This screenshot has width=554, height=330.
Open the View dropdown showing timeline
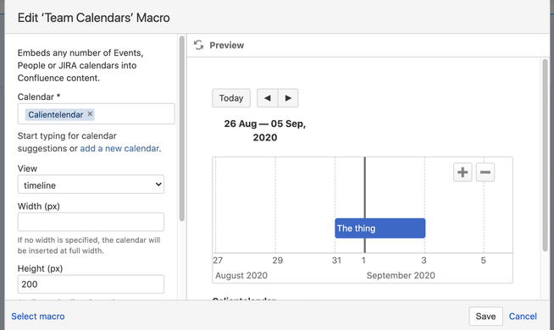[91, 184]
